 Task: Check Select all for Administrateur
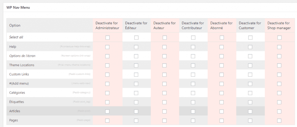[108, 37]
